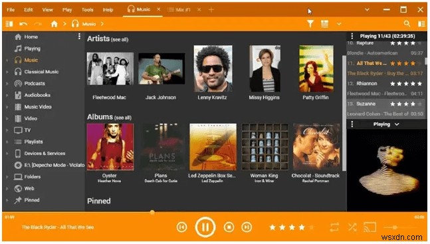Open the cast to device icon

click(370, 227)
